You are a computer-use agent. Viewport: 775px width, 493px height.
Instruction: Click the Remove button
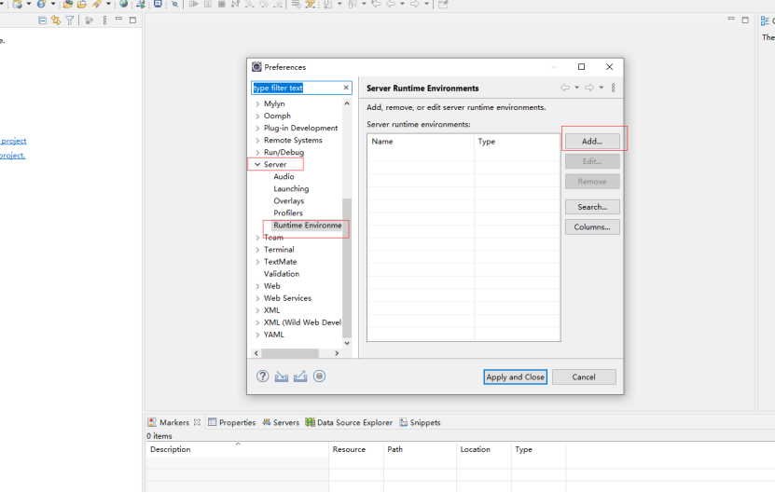[x=592, y=182]
